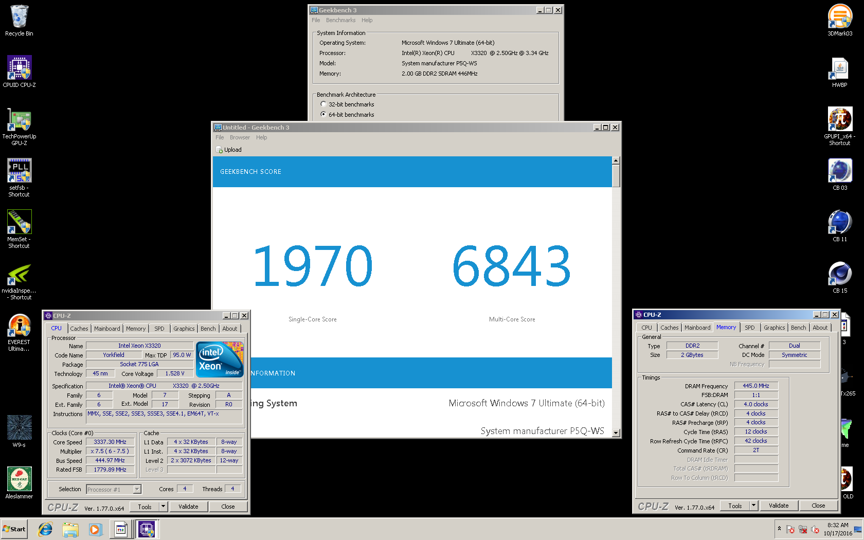Open the Bench tab in left CPU-Z
Viewport: 864px width, 540px height.
tap(208, 329)
